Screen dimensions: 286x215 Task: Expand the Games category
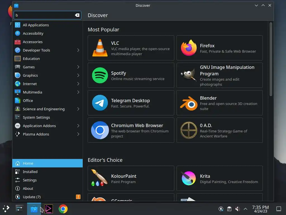[78, 67]
